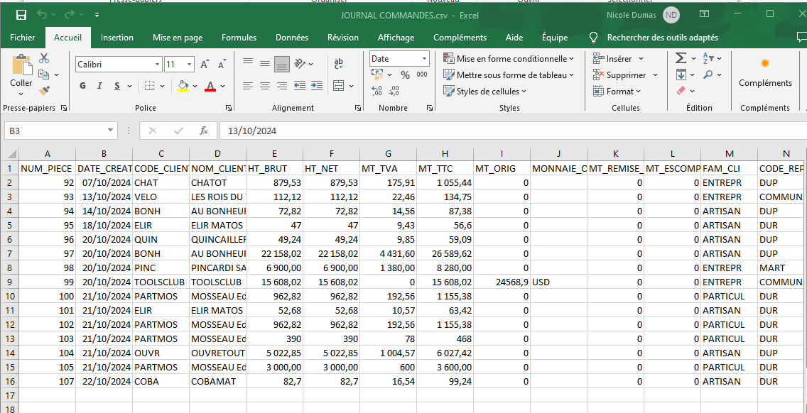
Task: Select the format painter brush icon
Action: pyautogui.click(x=44, y=90)
